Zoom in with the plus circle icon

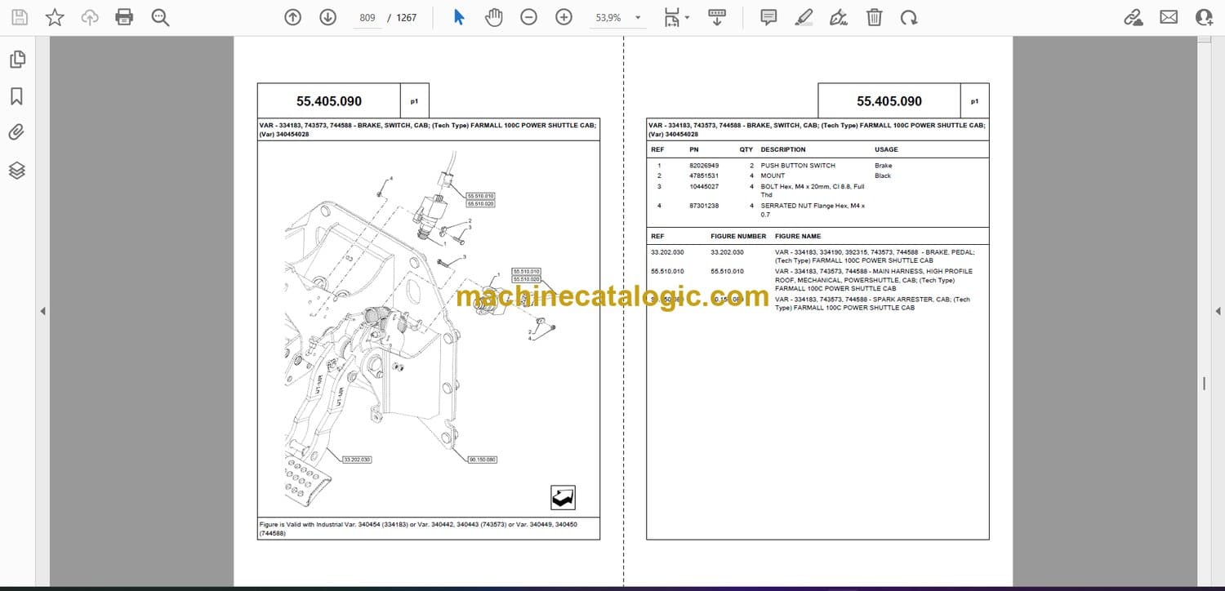coord(563,17)
